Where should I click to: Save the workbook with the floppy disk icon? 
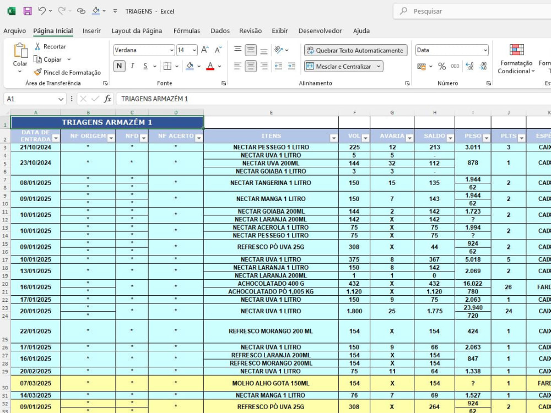(x=28, y=11)
